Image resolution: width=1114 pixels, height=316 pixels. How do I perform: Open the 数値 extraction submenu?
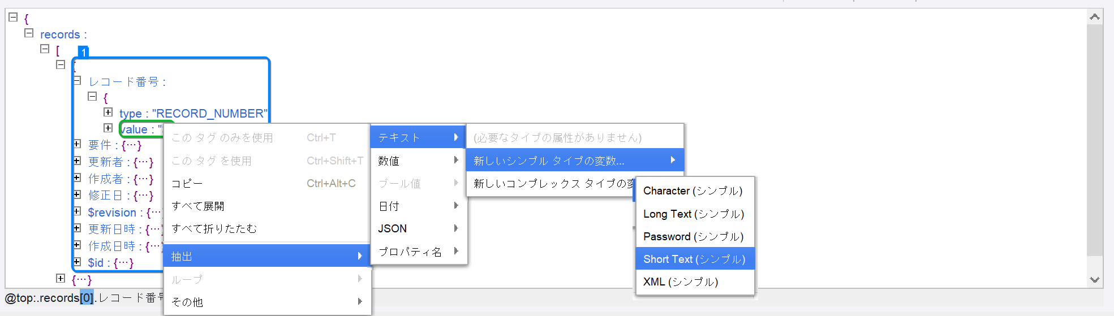(x=419, y=161)
